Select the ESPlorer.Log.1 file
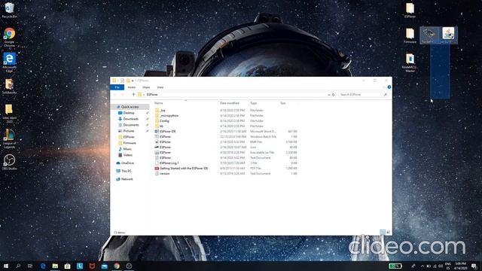The image size is (482, 271). click(x=226, y=163)
